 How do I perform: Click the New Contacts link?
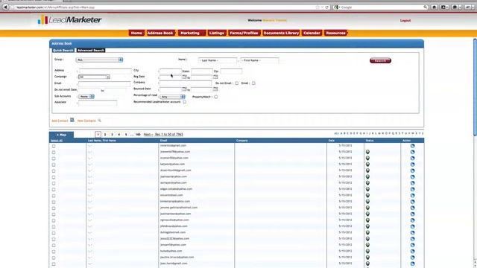tap(86, 121)
